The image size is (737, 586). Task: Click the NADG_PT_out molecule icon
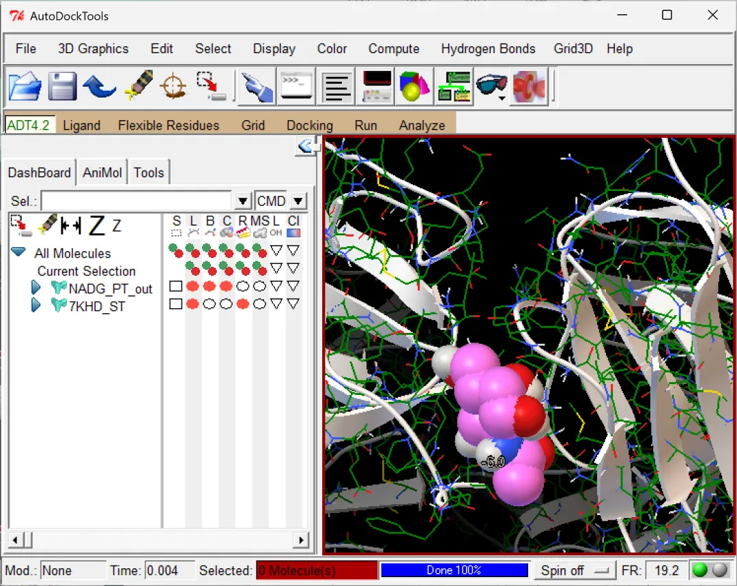point(58,288)
